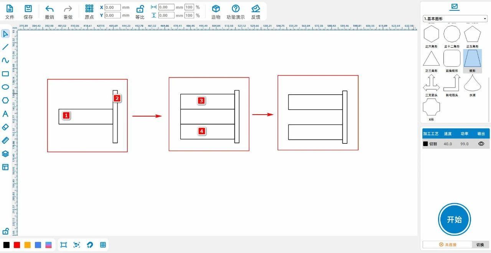Screen dimensions: 491x253
Task: Click the 切换 switch button
Action: [x=480, y=245]
